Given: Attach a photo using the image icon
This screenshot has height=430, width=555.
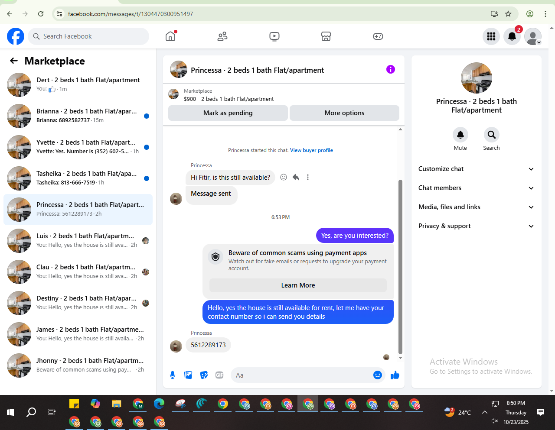Looking at the screenshot, I should click(x=188, y=375).
